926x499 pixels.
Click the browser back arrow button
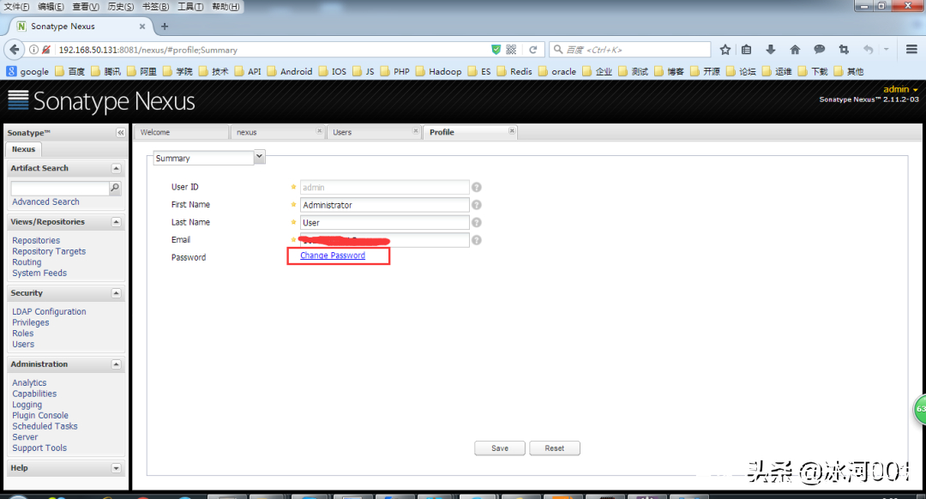tap(15, 50)
